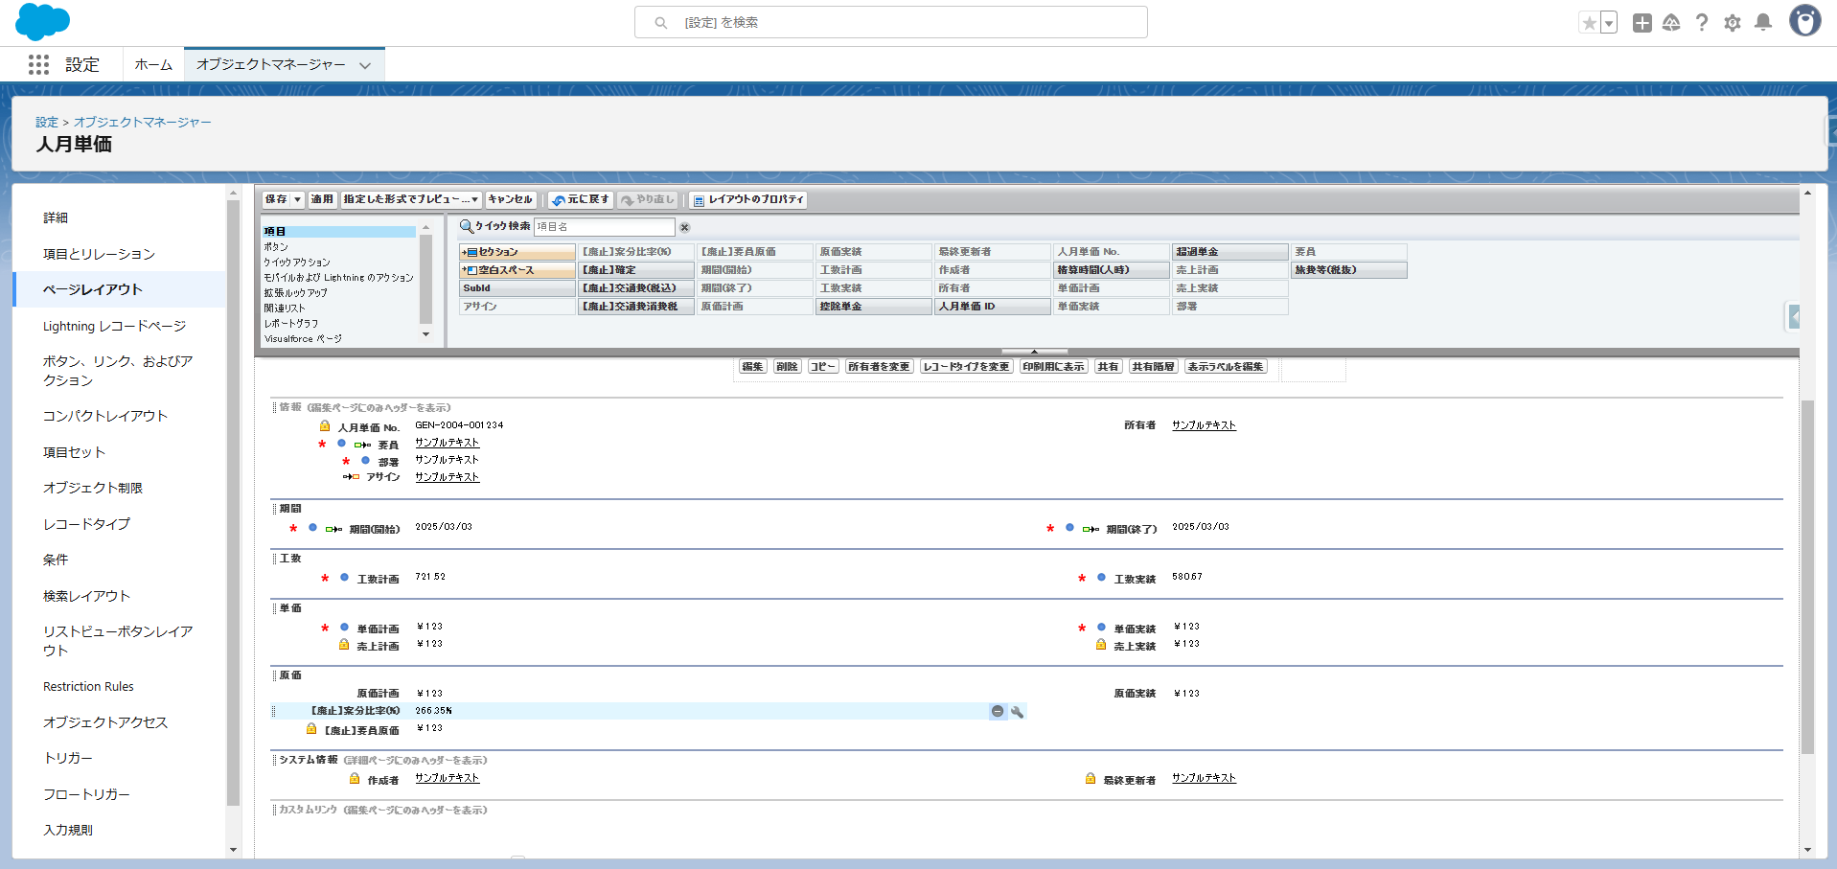
Task: Click the Salesforce cloud logo
Action: [42, 21]
